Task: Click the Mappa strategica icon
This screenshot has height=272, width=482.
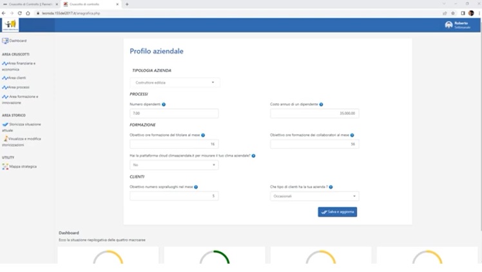Action: click(5, 166)
